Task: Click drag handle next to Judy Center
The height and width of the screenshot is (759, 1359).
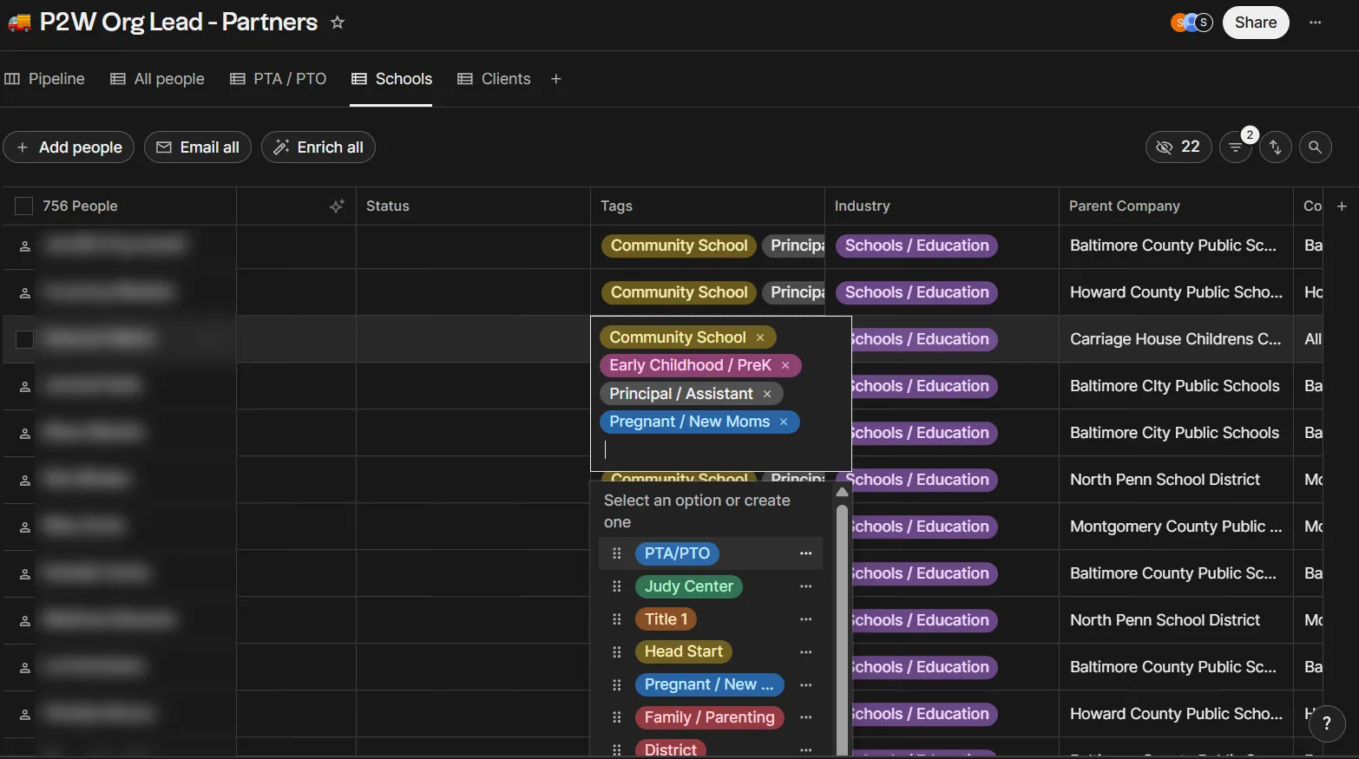Action: [617, 586]
